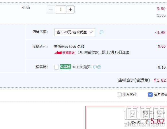This screenshot has width=167, height=129.
Task: Click the 普通配送 快递 免邮 shipping option
Action: coord(69,47)
